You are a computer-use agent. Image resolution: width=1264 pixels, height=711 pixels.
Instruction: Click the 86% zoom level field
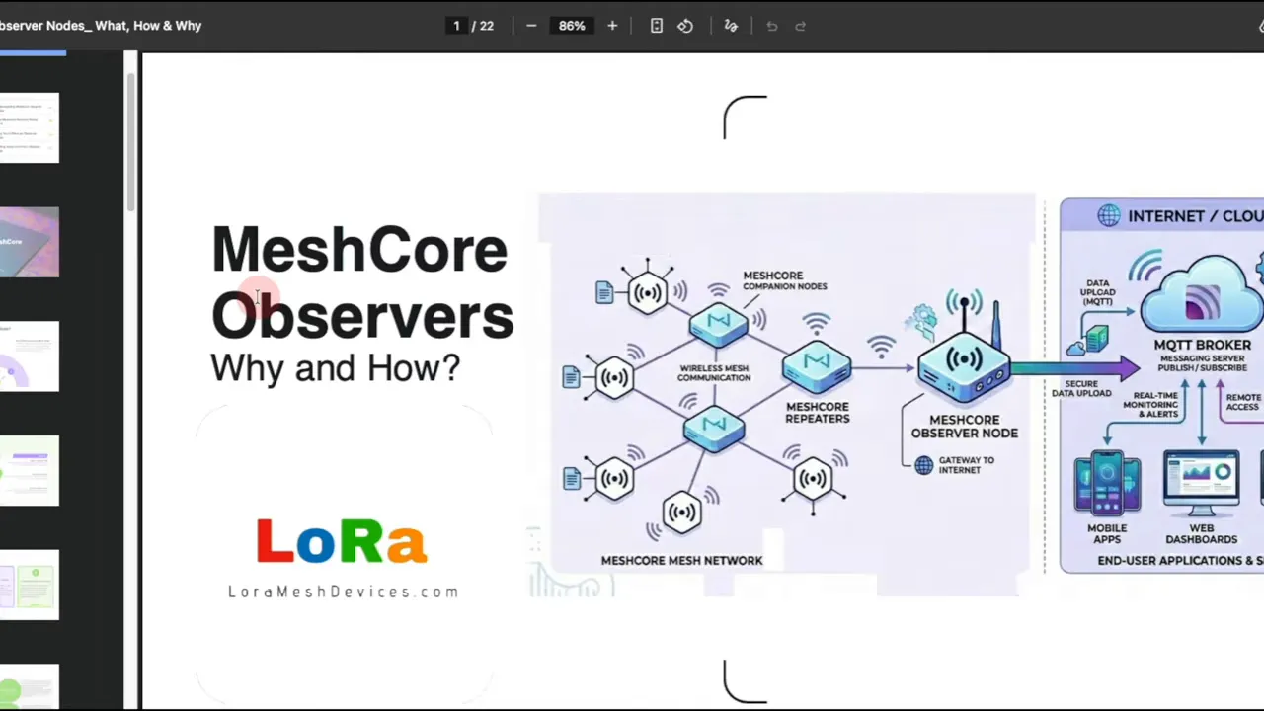click(572, 26)
